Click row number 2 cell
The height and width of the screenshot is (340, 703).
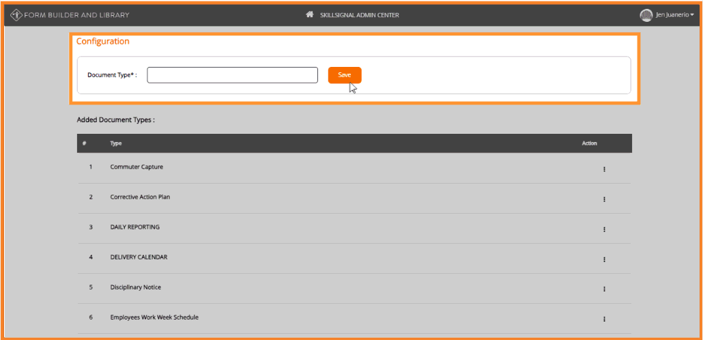click(91, 197)
